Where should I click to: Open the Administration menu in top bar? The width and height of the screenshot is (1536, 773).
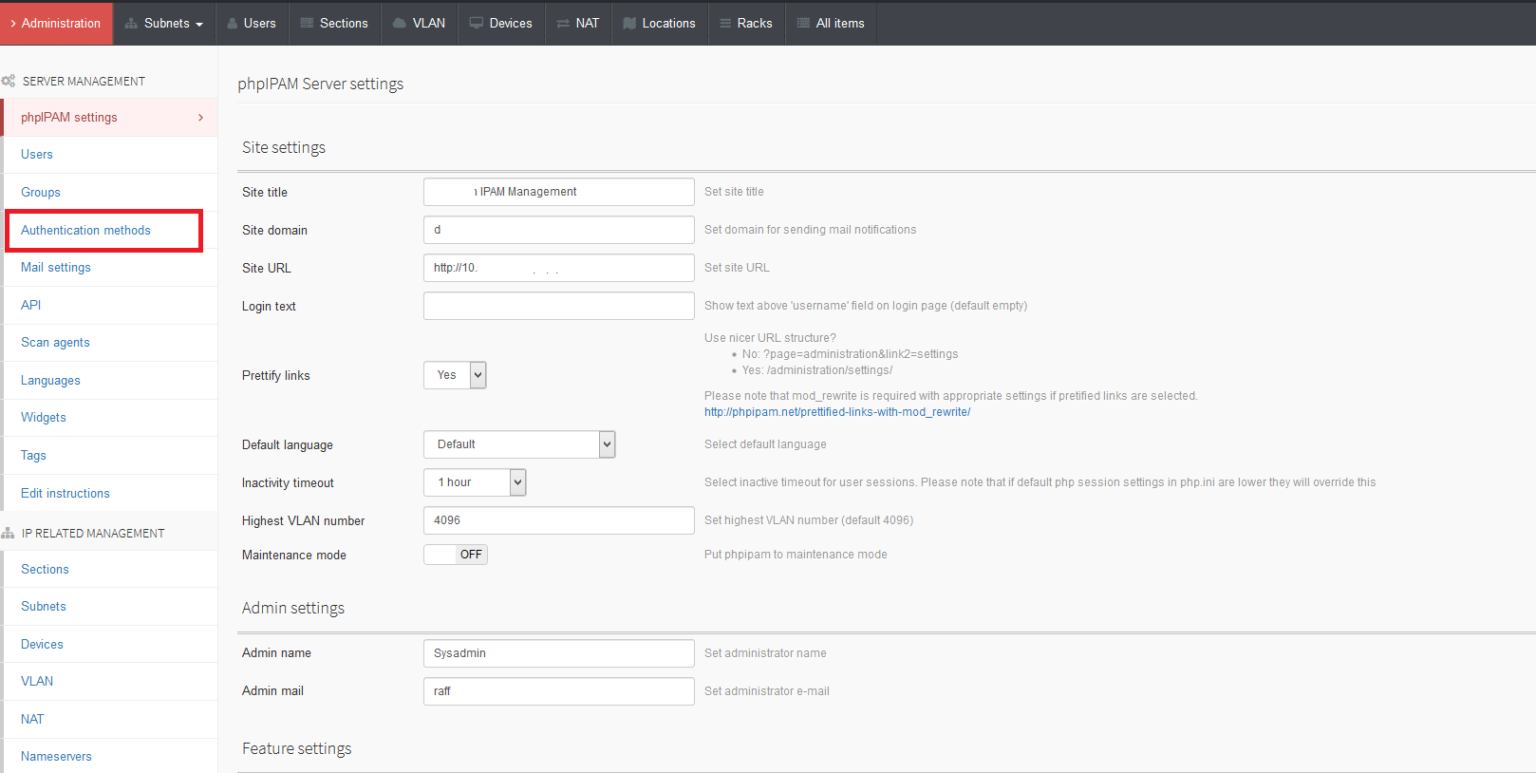56,23
